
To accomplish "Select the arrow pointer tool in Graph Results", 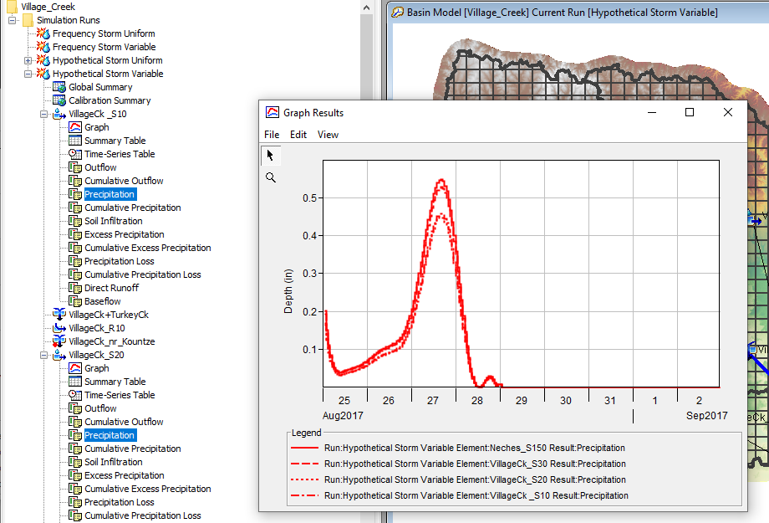I will tap(270, 155).
